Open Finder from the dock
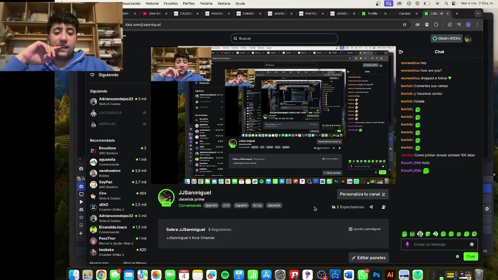The height and width of the screenshot is (280, 498). click(74, 275)
